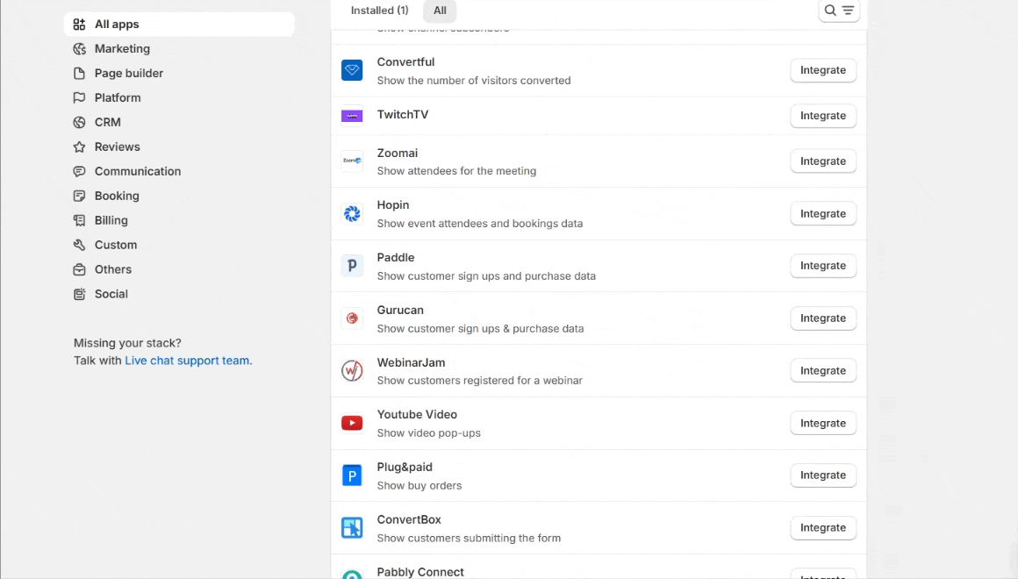Open search with the magnifier icon

click(830, 11)
